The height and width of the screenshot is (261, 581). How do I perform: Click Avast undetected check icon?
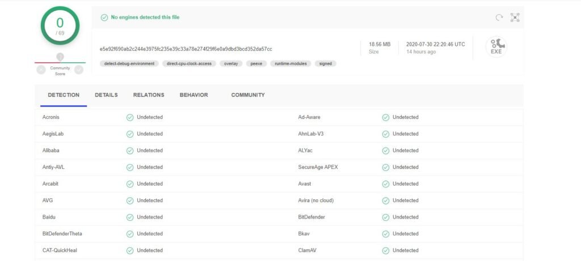(x=386, y=184)
